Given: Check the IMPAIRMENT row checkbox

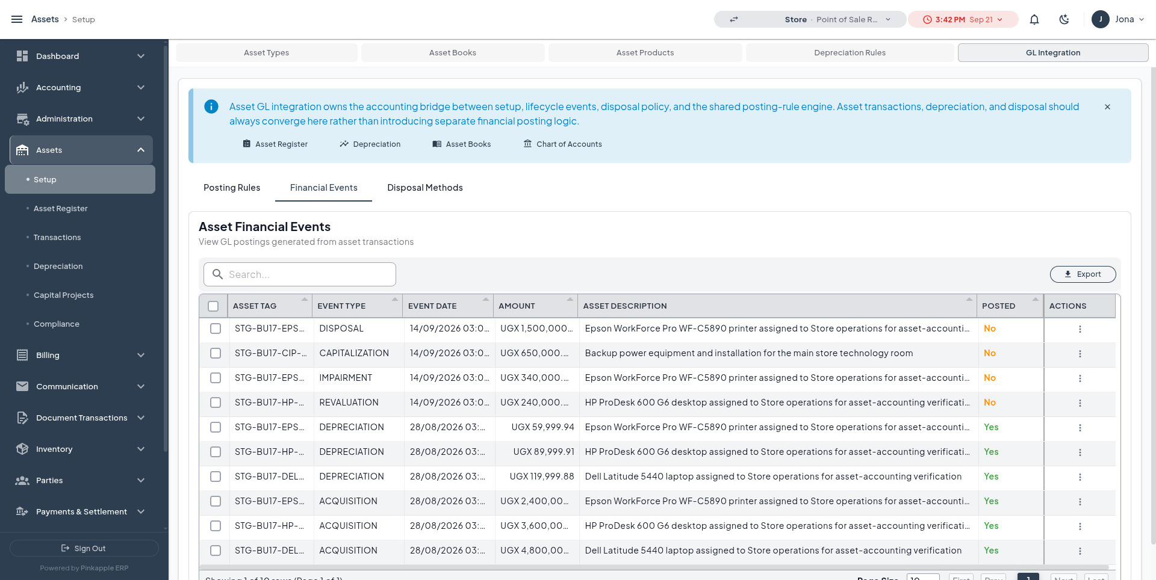Looking at the screenshot, I should [x=216, y=378].
